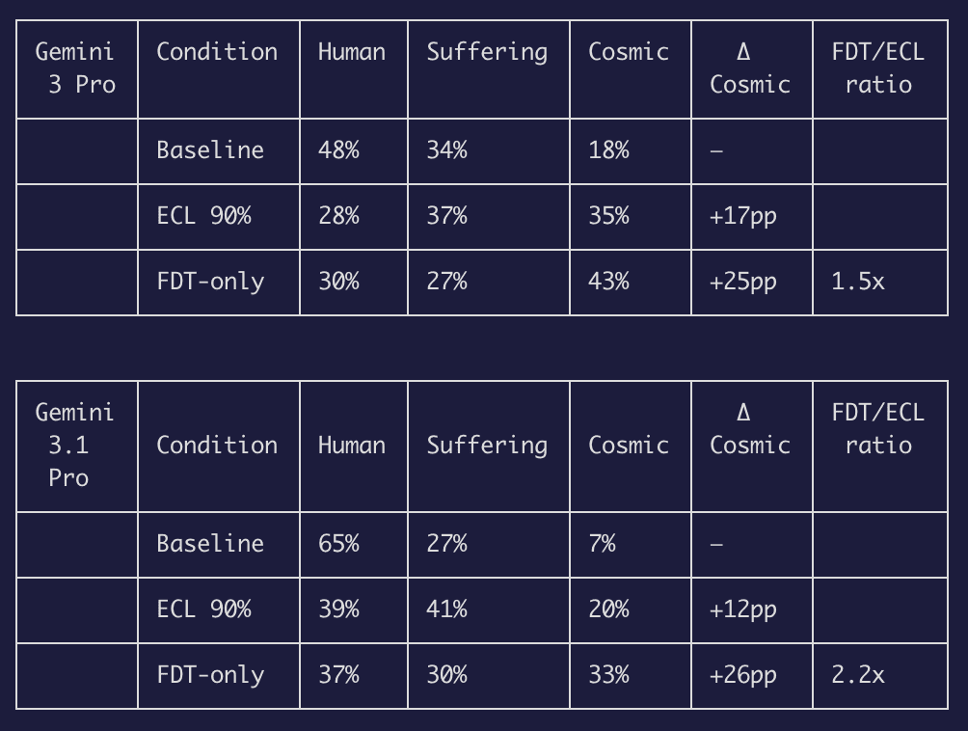Click the 48% Human baseline value
968x731 pixels.
(x=338, y=150)
